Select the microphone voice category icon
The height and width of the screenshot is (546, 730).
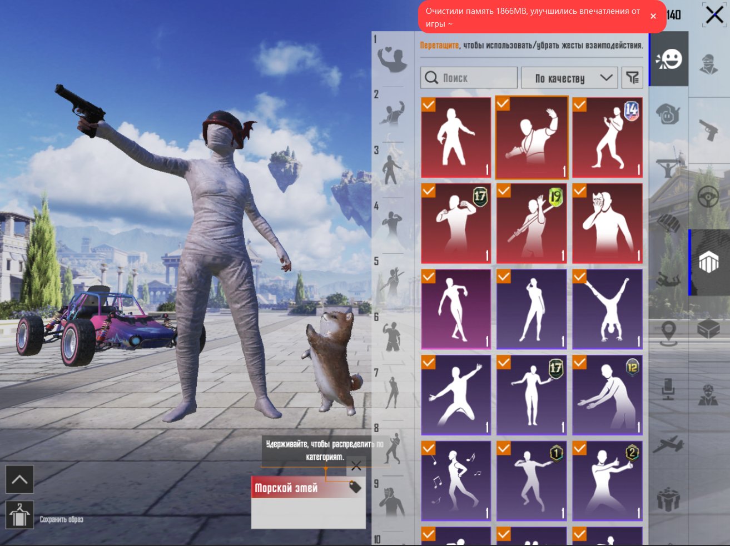(668, 390)
